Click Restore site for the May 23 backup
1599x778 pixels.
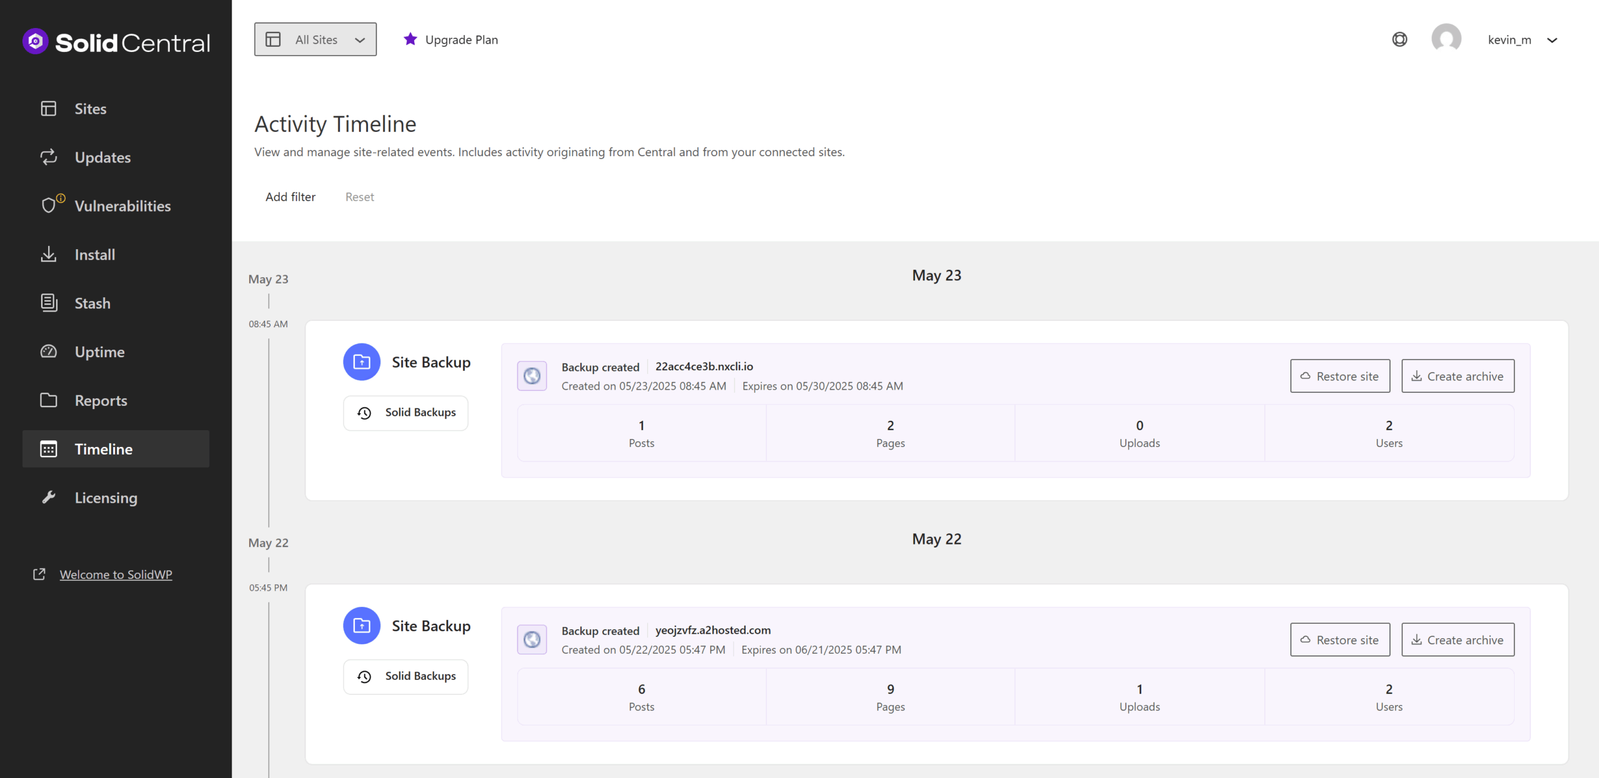coord(1340,375)
